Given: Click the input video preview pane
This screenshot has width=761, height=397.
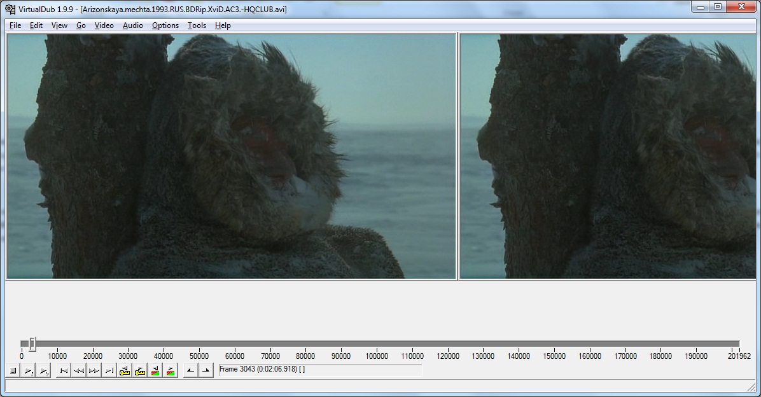Looking at the screenshot, I should pos(231,157).
